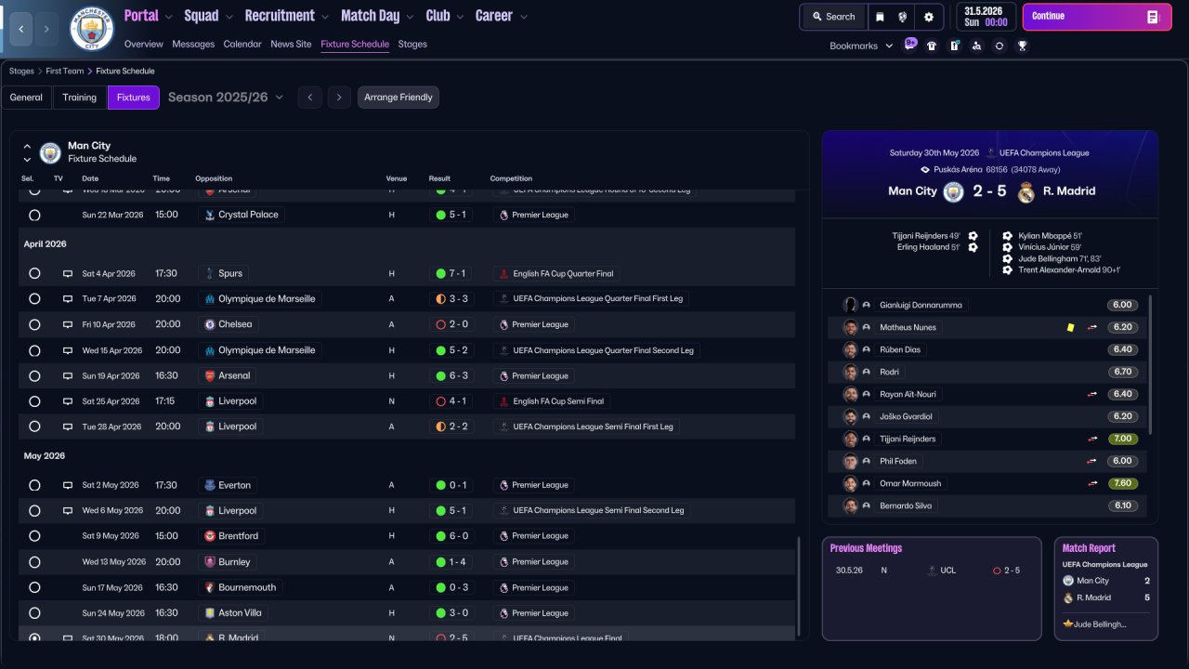Click TV icon on the Spurs fixture row
Screen dimensions: 1189x669
(68, 274)
